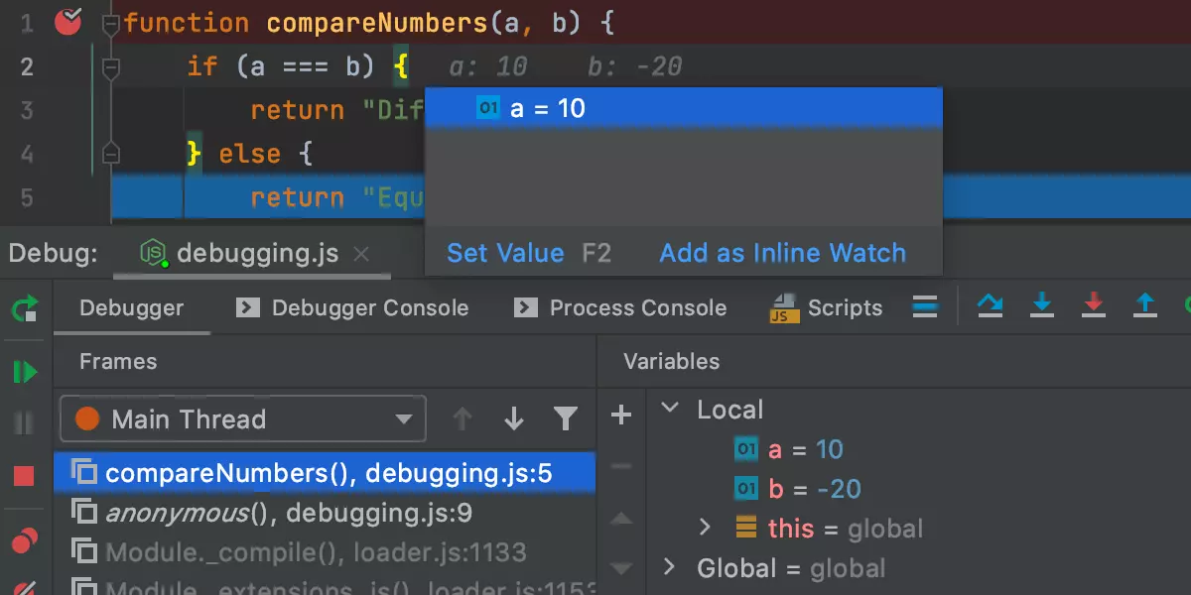This screenshot has height=595, width=1191.
Task: Toggle the frames filter funnel
Action: (566, 418)
